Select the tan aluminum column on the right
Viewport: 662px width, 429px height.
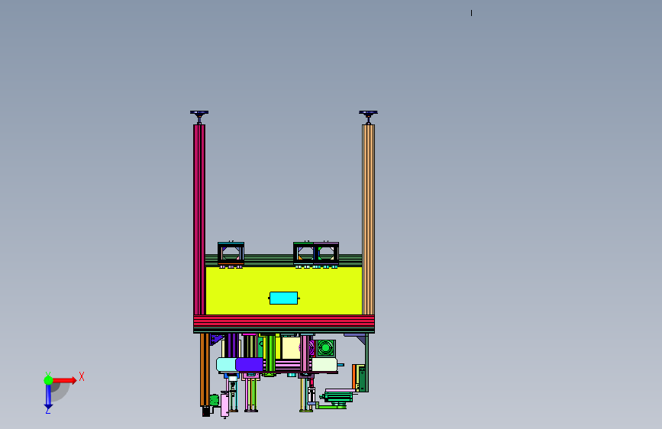(x=368, y=220)
